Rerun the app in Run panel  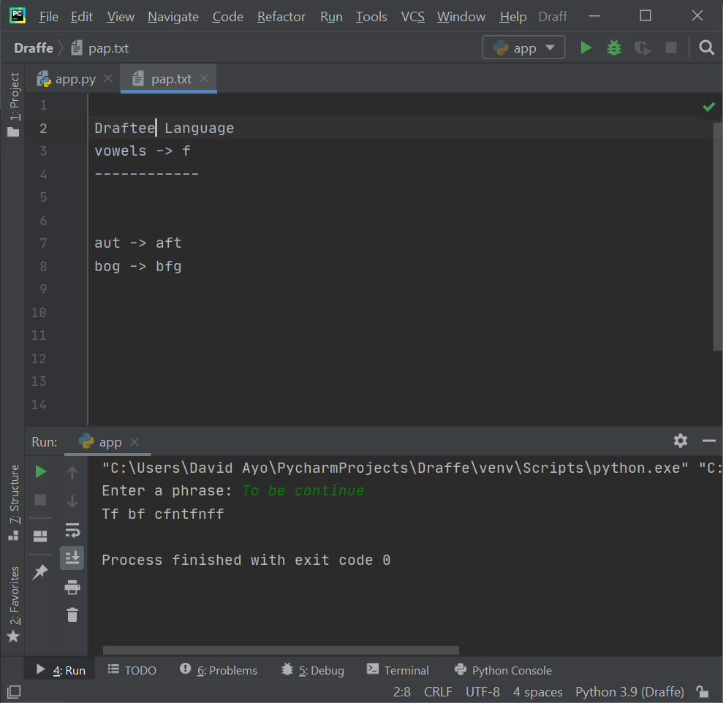pyautogui.click(x=40, y=472)
